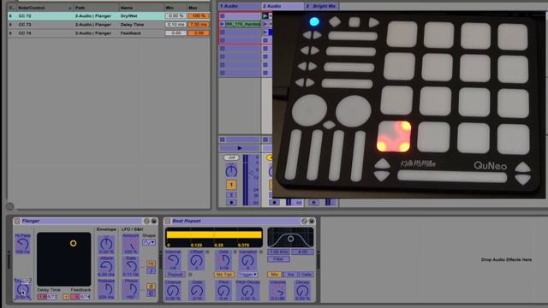Click the Flanger Feedback value field
This screenshot has width=548, height=308.
click(80, 297)
